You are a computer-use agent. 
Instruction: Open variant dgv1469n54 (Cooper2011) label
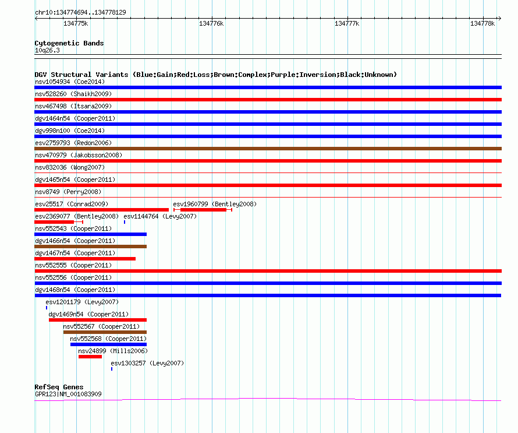tap(88, 314)
